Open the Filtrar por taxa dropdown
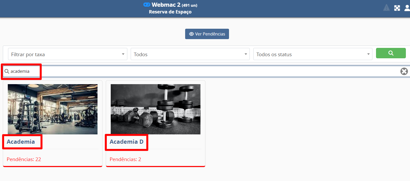The height and width of the screenshot is (181, 410). [68, 54]
